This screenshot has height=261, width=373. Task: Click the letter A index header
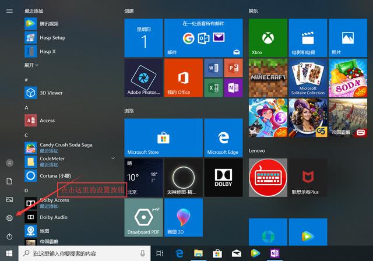[x=26, y=108]
